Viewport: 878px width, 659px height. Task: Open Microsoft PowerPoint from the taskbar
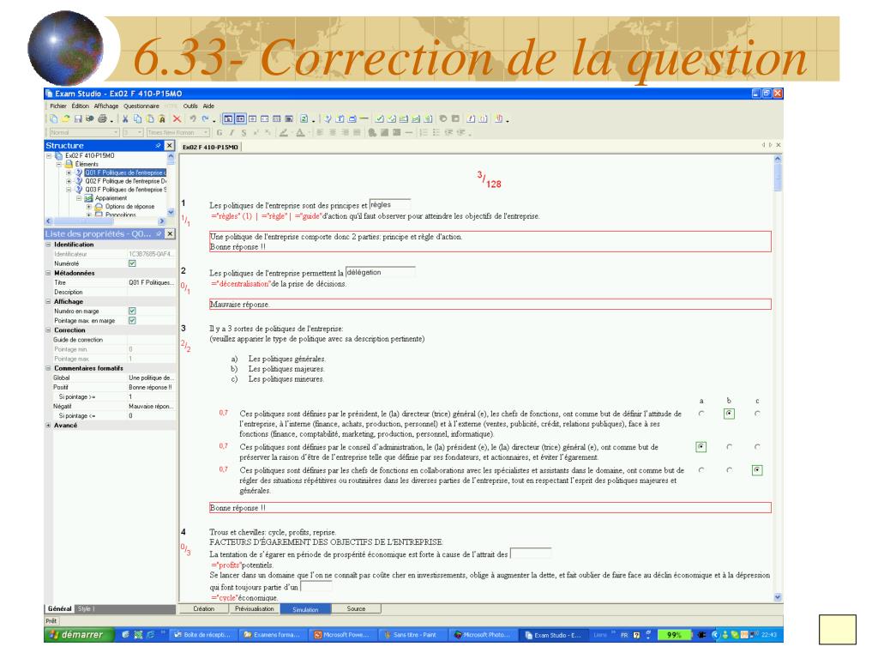tap(343, 636)
